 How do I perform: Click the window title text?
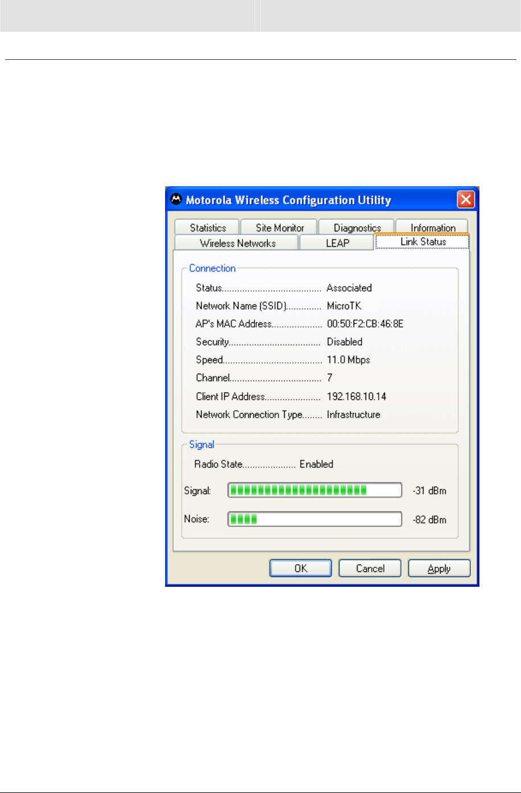289,201
